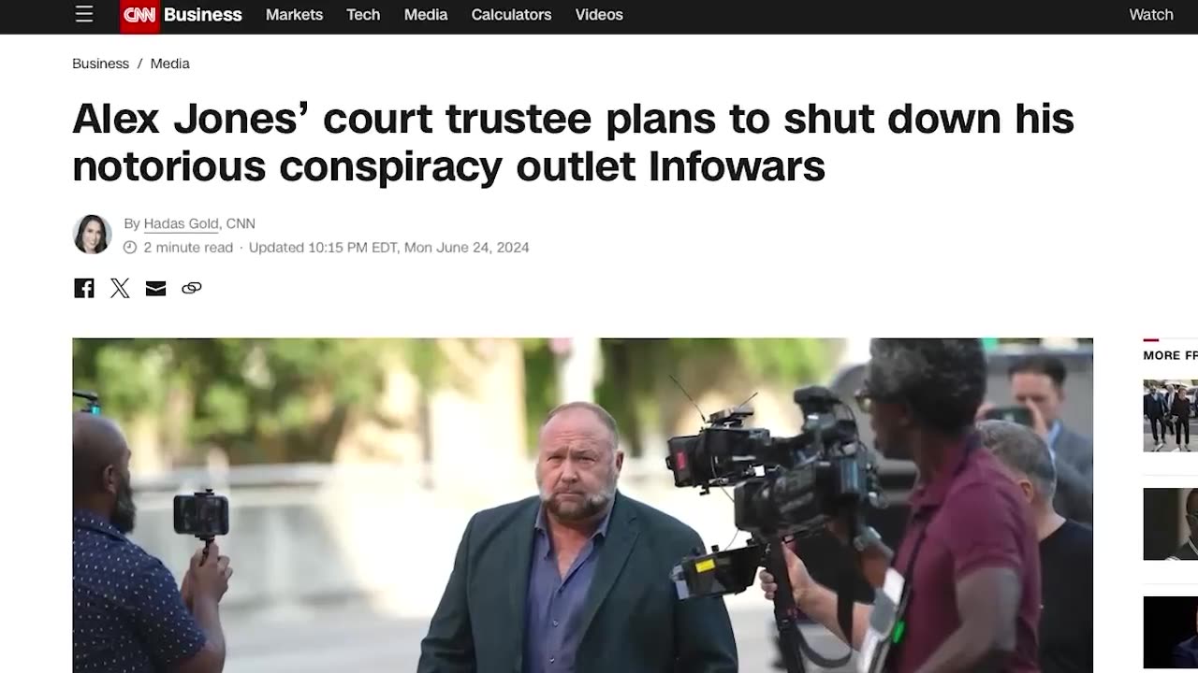Open Media breadcrumb link
1198x673 pixels.
[x=169, y=64]
